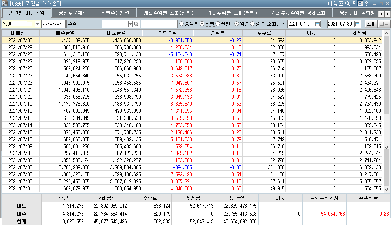This screenshot has width=391, height=225.
Task: Click the screen number 1 icon
Action: (x=328, y=4)
